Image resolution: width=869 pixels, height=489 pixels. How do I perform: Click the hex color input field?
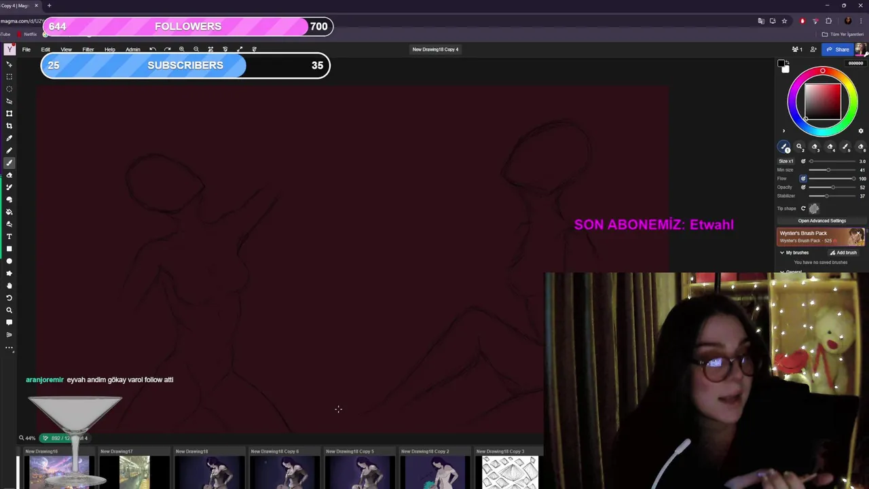pyautogui.click(x=855, y=63)
